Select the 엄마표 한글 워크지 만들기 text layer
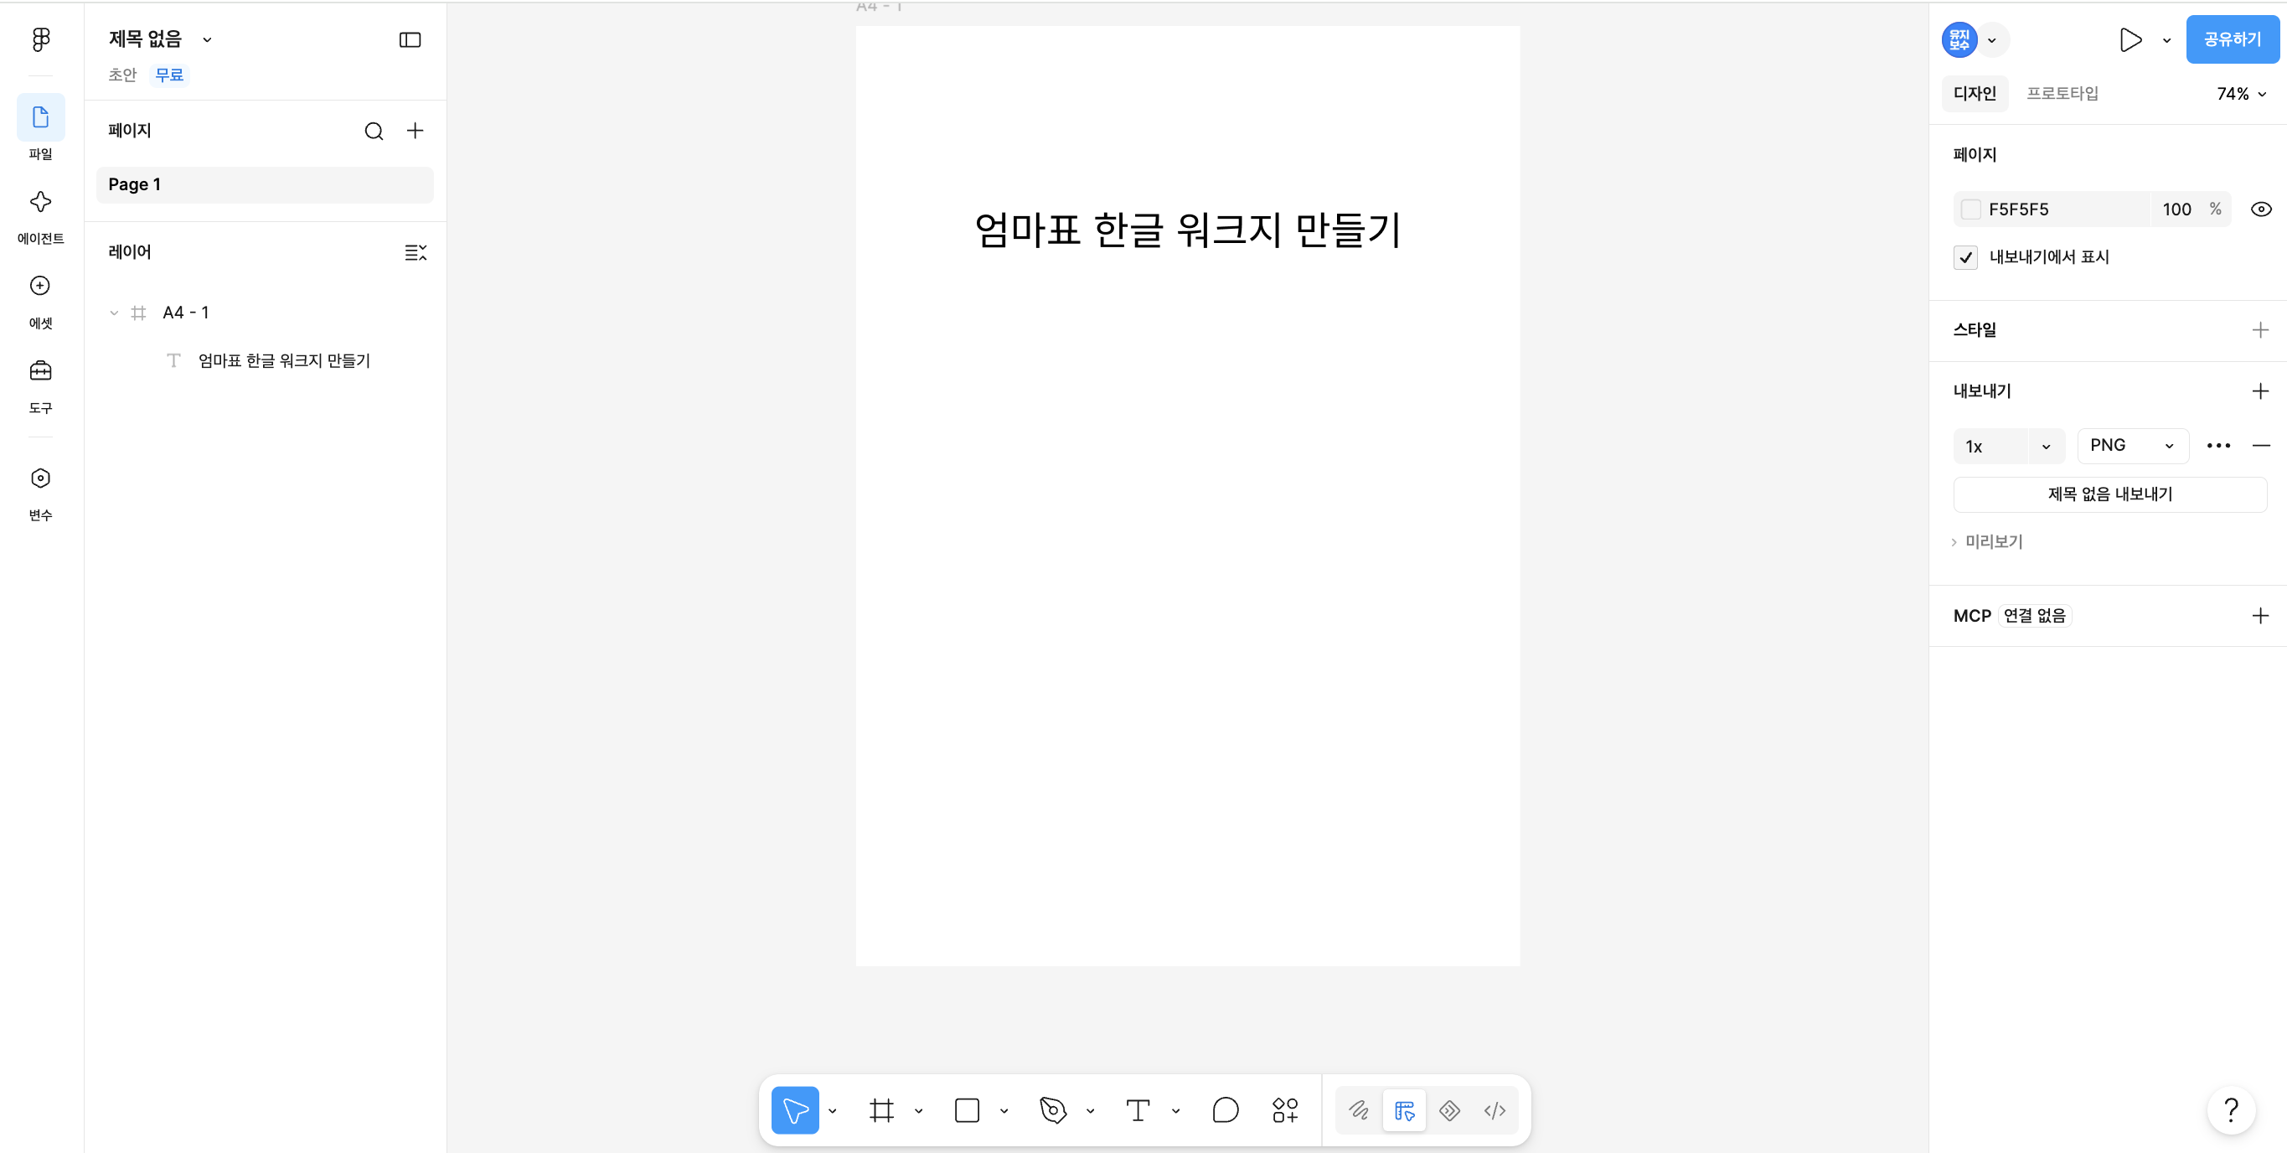Image resolution: width=2287 pixels, height=1153 pixels. pyautogui.click(x=283, y=360)
